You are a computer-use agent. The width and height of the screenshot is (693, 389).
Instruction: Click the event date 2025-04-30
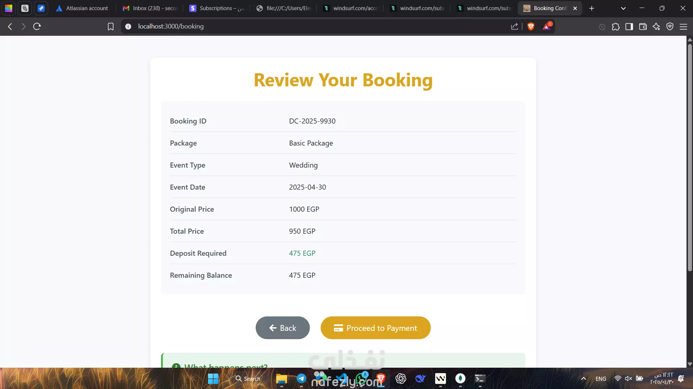pos(307,187)
